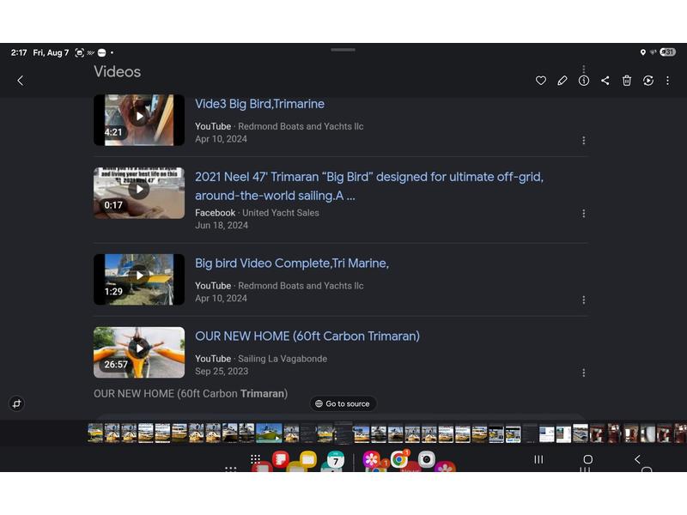
Task: Tap the Videos heading
Action: point(118,72)
